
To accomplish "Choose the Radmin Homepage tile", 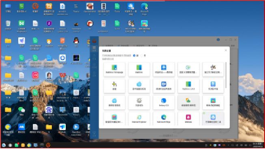I will click(114, 69).
